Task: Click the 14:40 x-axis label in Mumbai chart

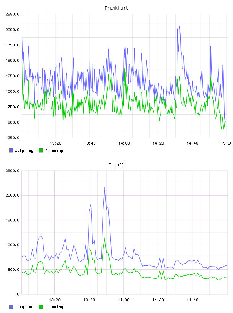Action: point(192,300)
